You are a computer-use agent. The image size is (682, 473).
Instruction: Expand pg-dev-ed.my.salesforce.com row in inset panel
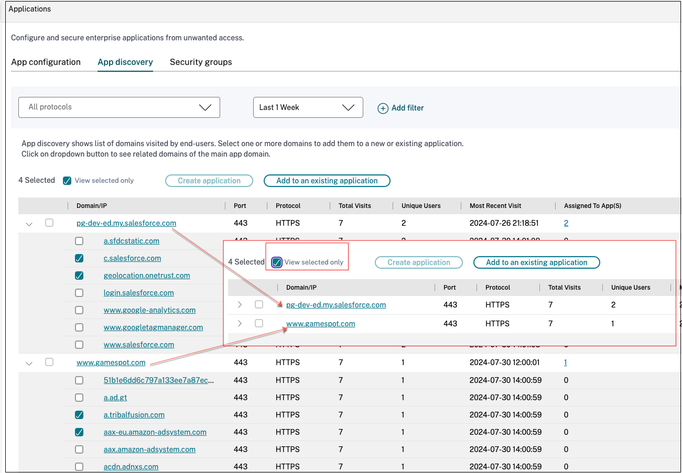click(240, 304)
